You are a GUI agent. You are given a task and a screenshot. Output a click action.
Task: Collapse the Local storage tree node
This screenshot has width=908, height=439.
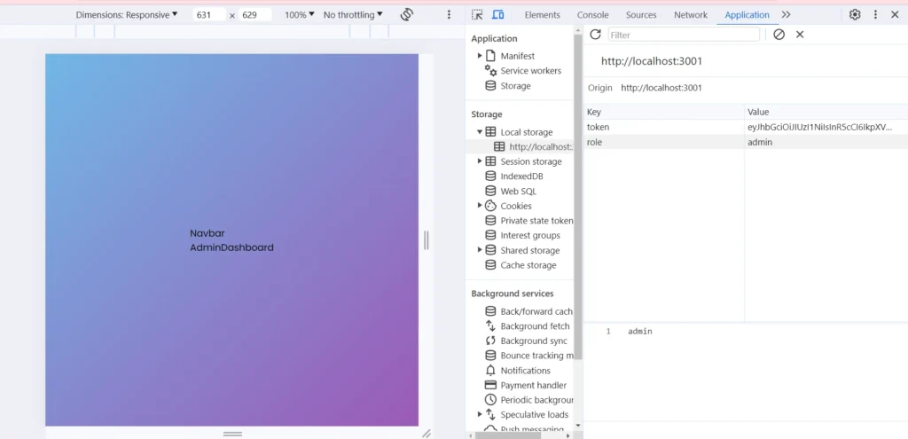(480, 132)
